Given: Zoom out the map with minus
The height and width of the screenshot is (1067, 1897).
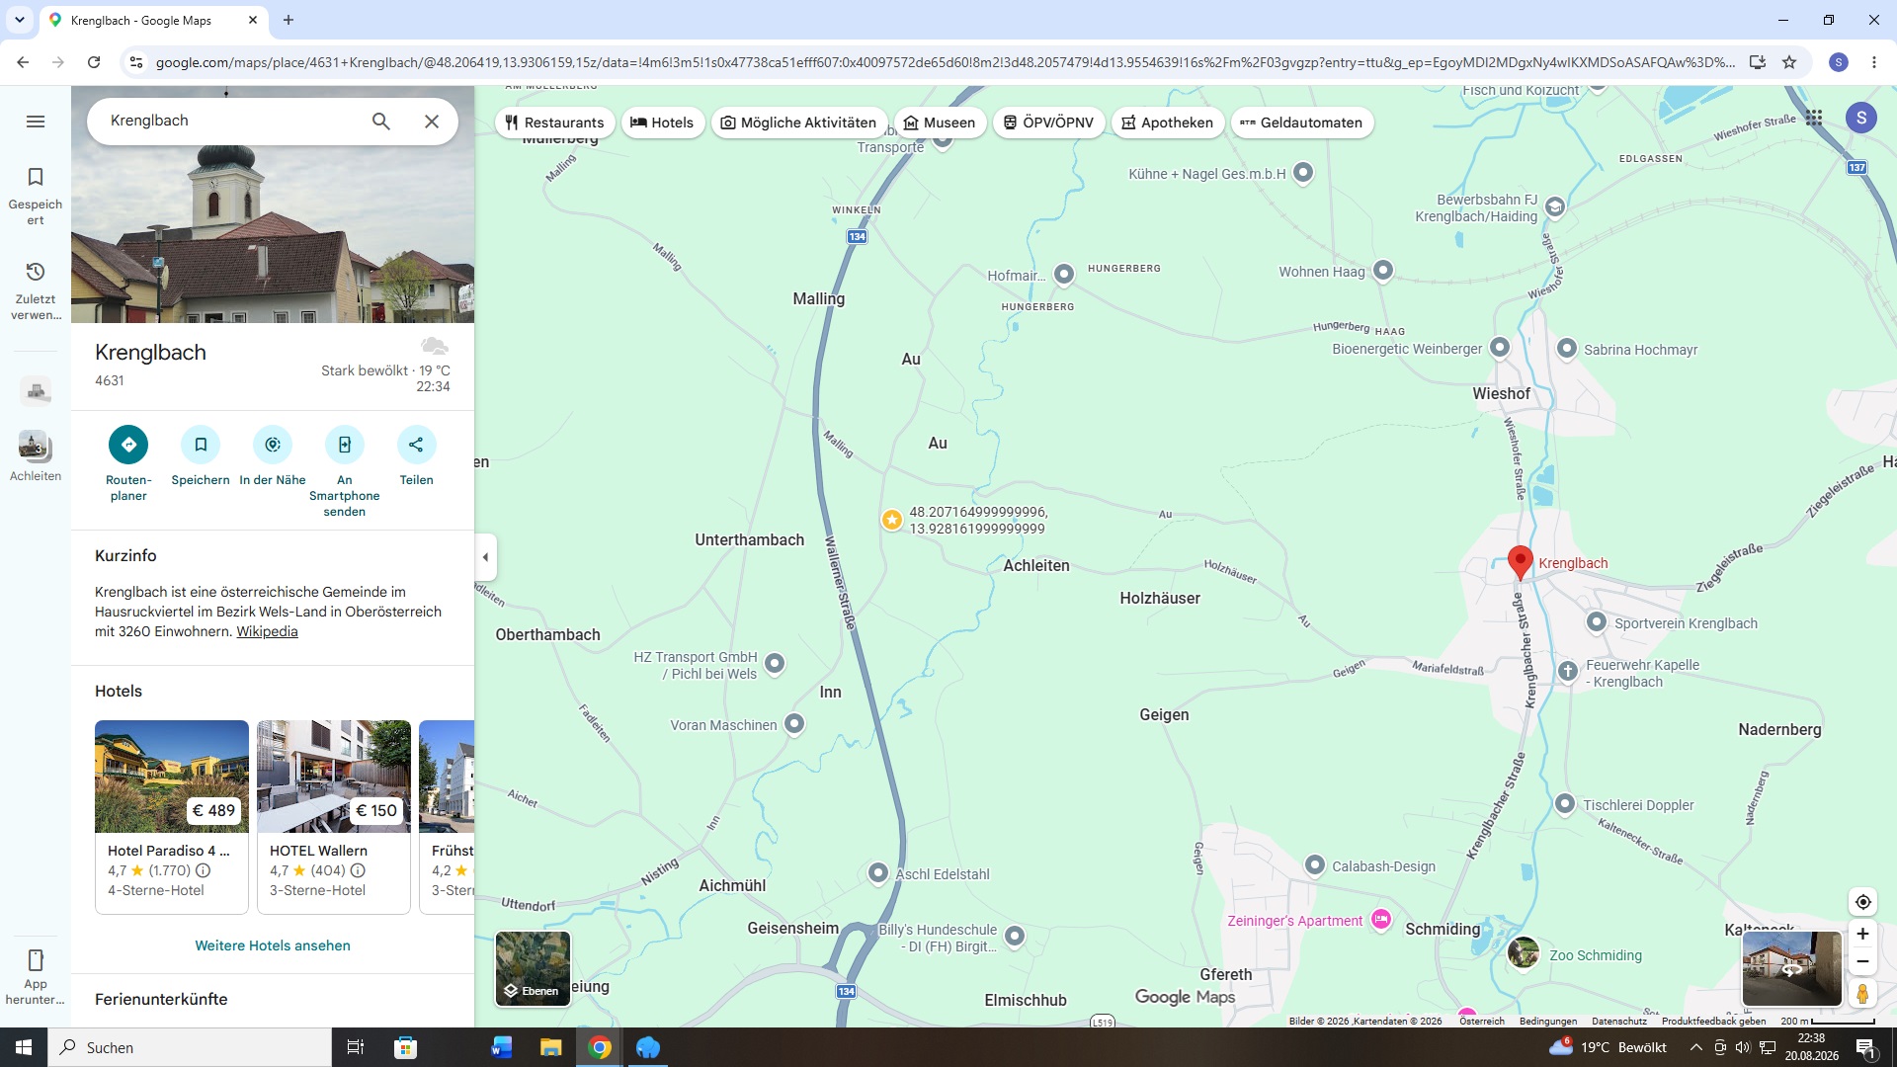Looking at the screenshot, I should pyautogui.click(x=1862, y=961).
